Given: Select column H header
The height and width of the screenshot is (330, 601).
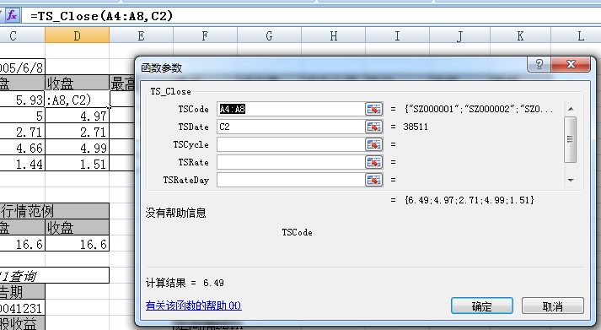Looking at the screenshot, I should (334, 35).
